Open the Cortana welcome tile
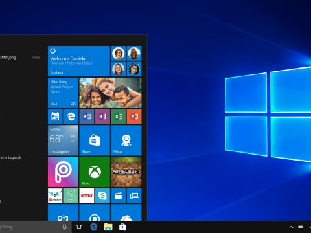311x233 pixels. [x=79, y=61]
